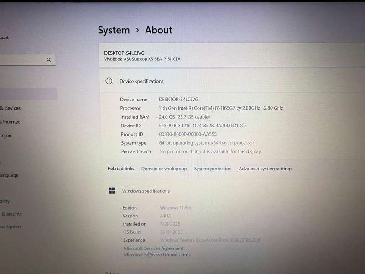
Task: Click the Installed on label
Action: coord(135,224)
